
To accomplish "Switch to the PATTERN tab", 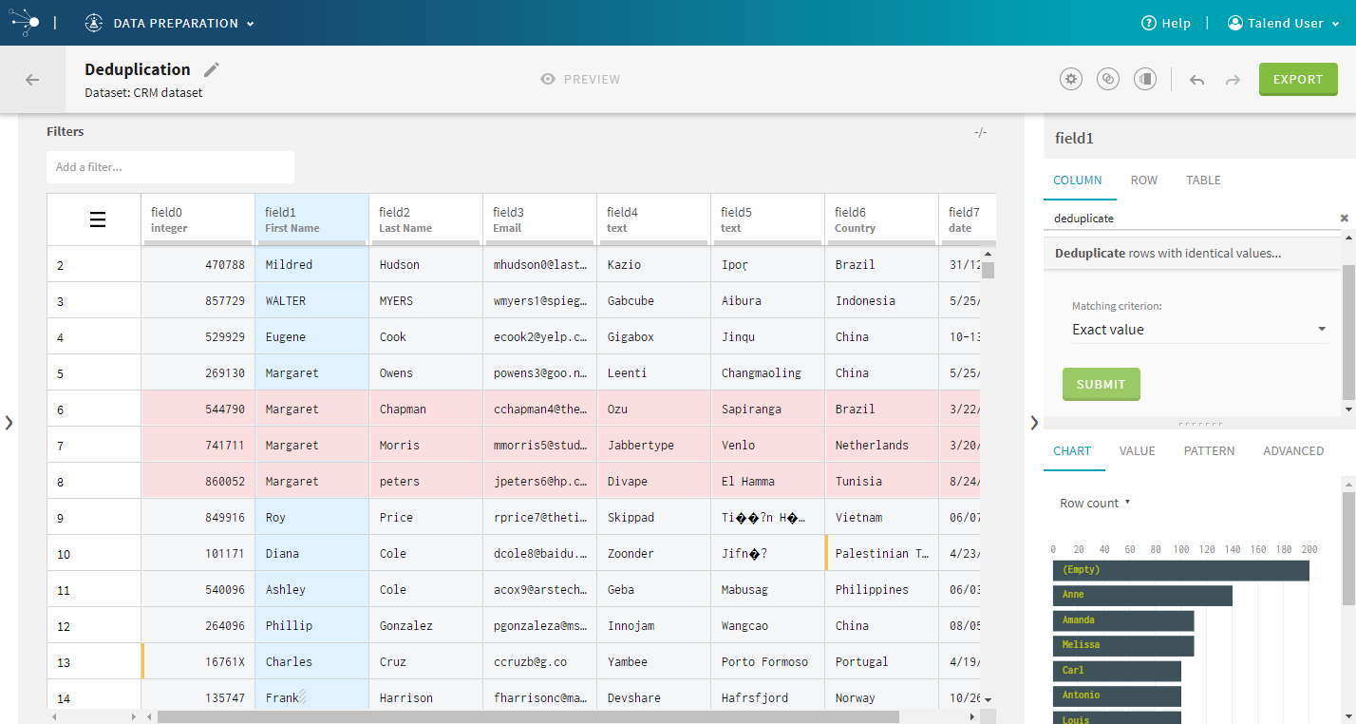I will pos(1209,451).
